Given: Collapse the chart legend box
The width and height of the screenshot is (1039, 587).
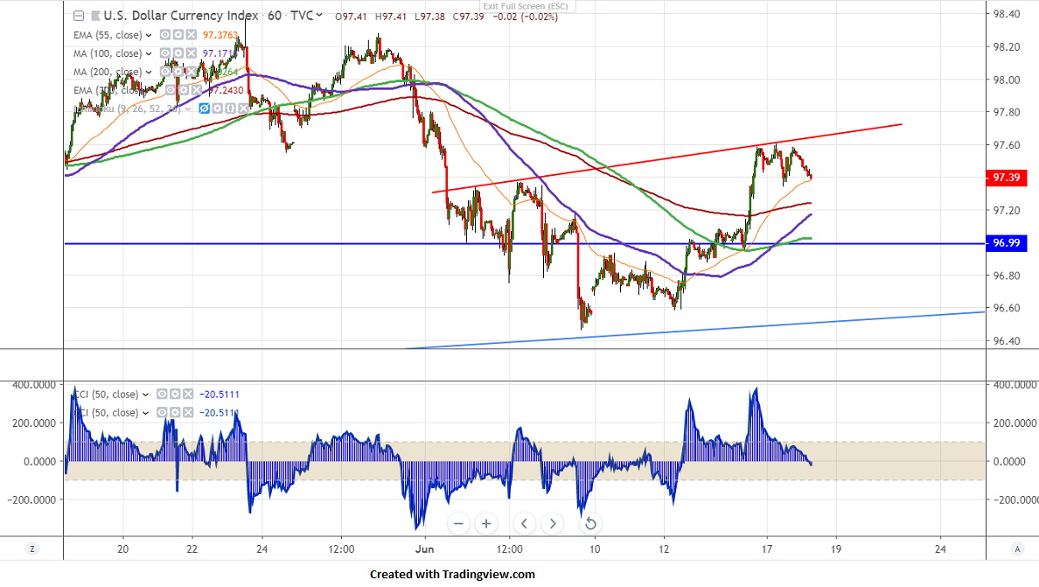Looking at the screenshot, I should 79,16.
